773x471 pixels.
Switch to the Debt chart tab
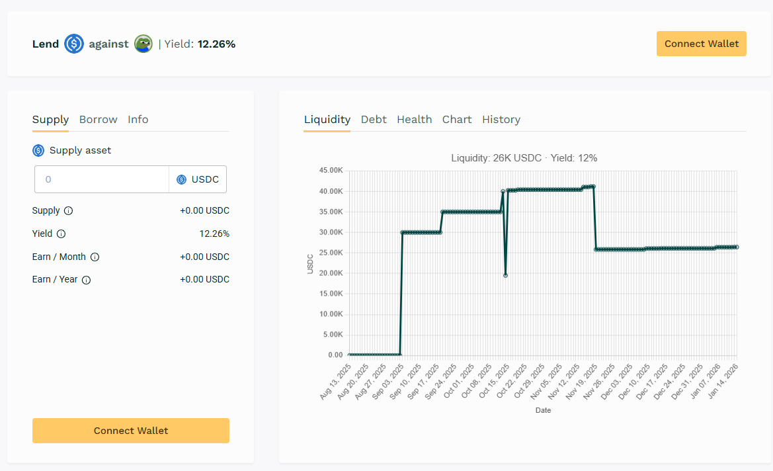pyautogui.click(x=374, y=120)
